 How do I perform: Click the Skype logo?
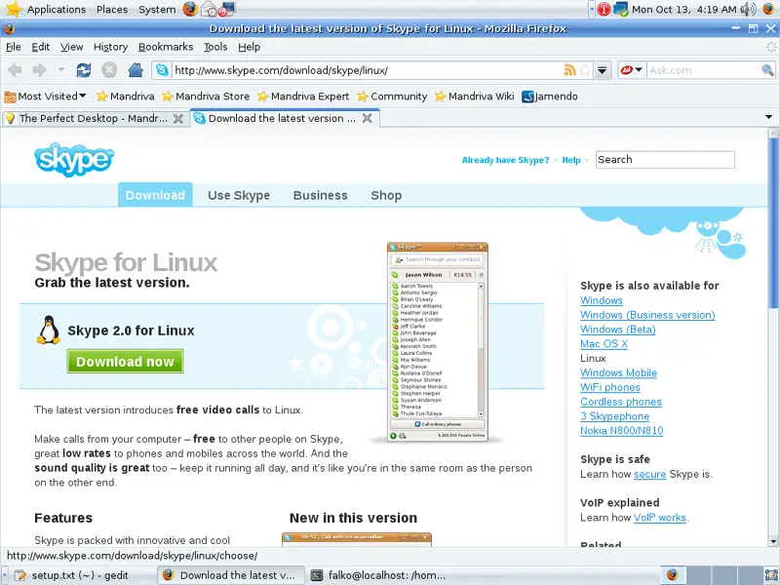click(74, 160)
